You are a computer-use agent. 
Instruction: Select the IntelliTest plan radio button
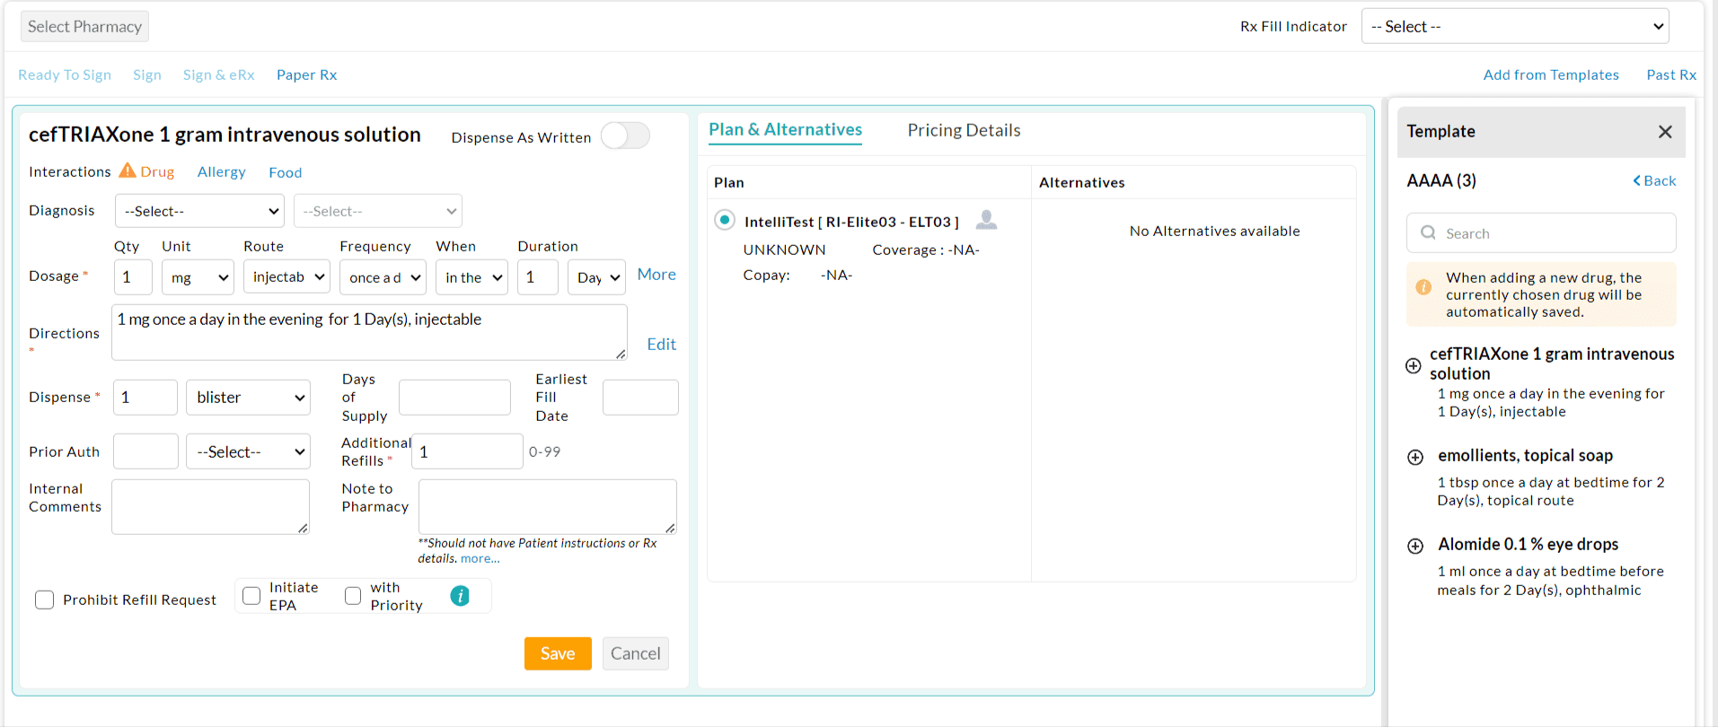point(725,221)
